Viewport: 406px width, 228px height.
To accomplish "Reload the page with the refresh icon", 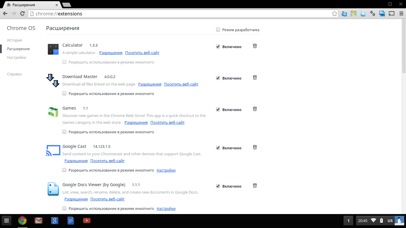I will [22, 14].
